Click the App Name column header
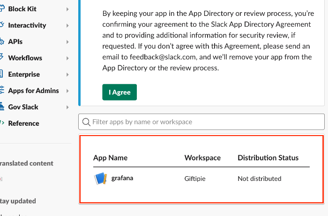 click(110, 158)
